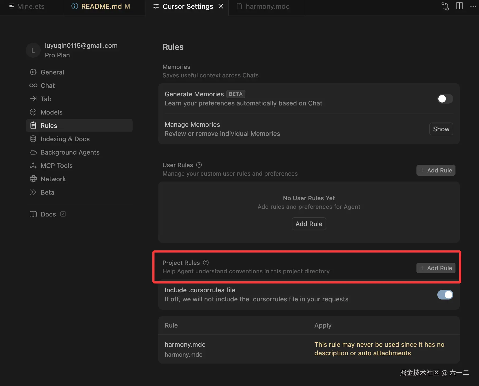Enable the Generate Memories toggle
Image resolution: width=479 pixels, height=386 pixels.
click(445, 99)
